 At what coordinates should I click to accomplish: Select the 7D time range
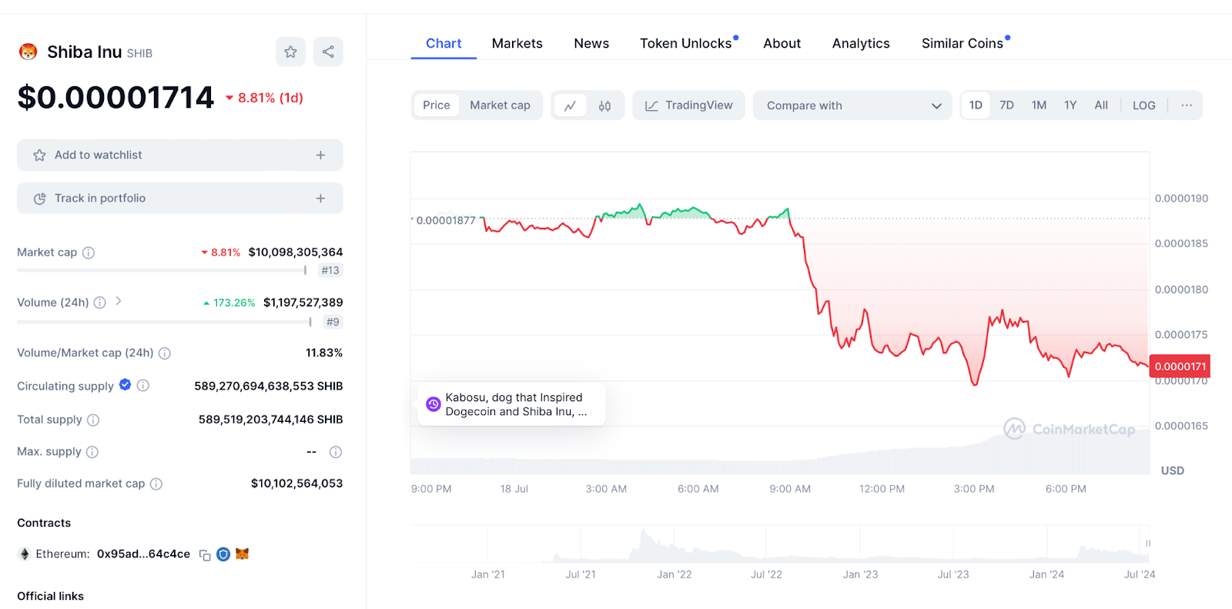pos(1006,105)
